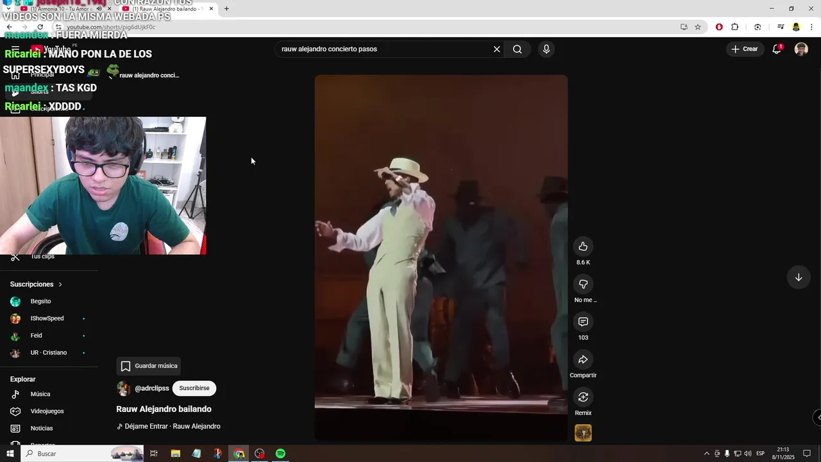Viewport: 821px width, 462px height.
Task: Click the address bar URL
Action: (x=112, y=27)
